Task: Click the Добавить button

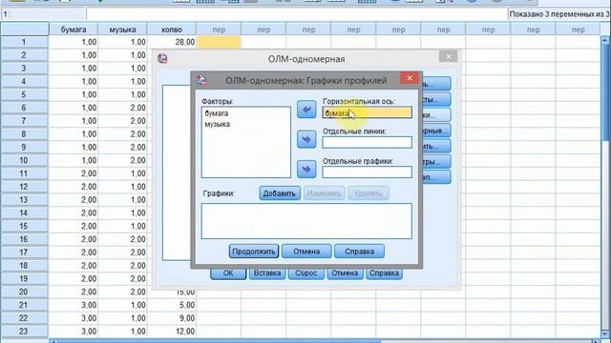Action: click(x=280, y=193)
